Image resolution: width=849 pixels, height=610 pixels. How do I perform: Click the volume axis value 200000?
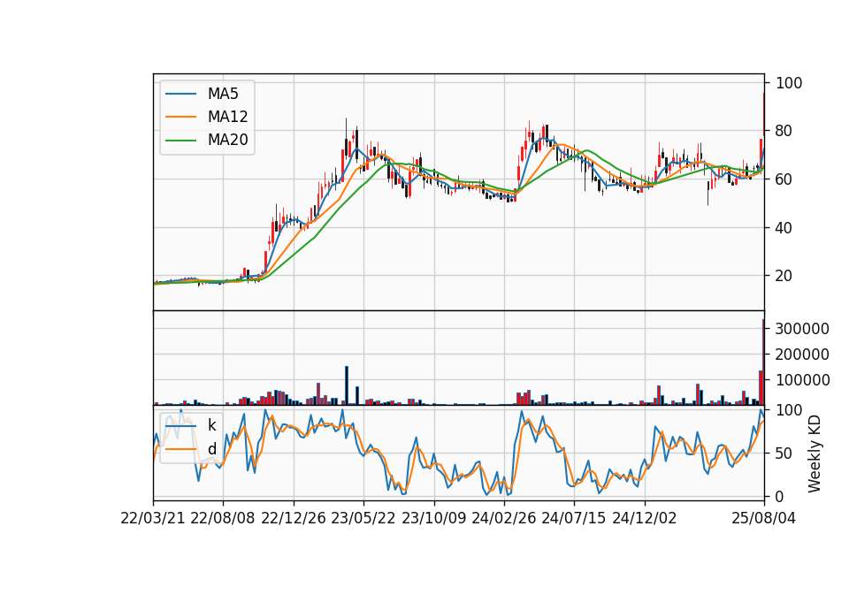tap(802, 355)
